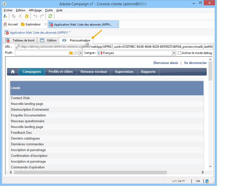This screenshot has height=196, width=230.
Task: Switch to the Edition tab
Action: point(48,40)
